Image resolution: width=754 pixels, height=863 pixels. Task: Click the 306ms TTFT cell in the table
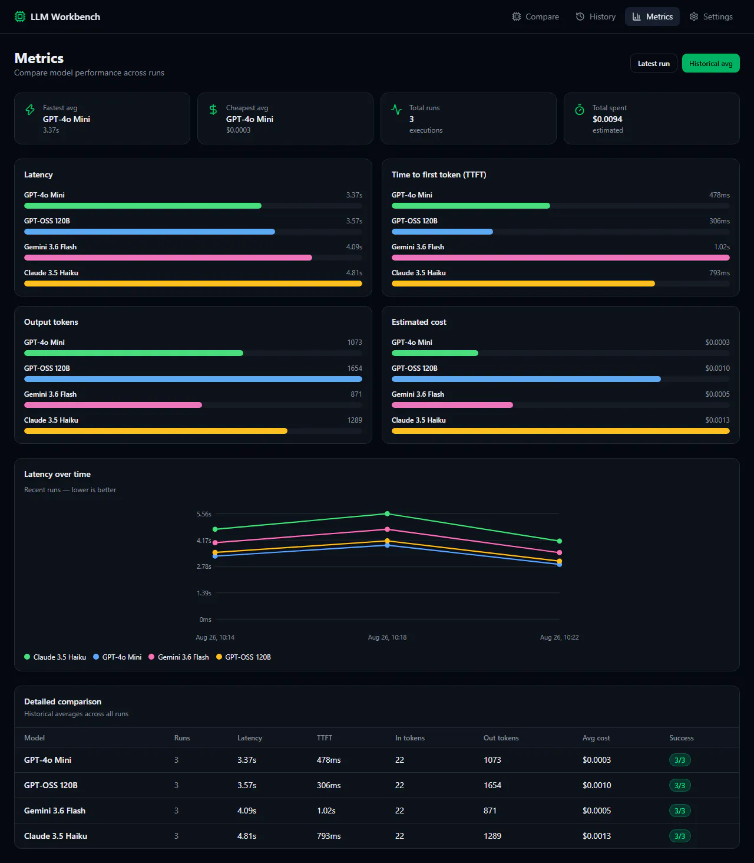(329, 786)
